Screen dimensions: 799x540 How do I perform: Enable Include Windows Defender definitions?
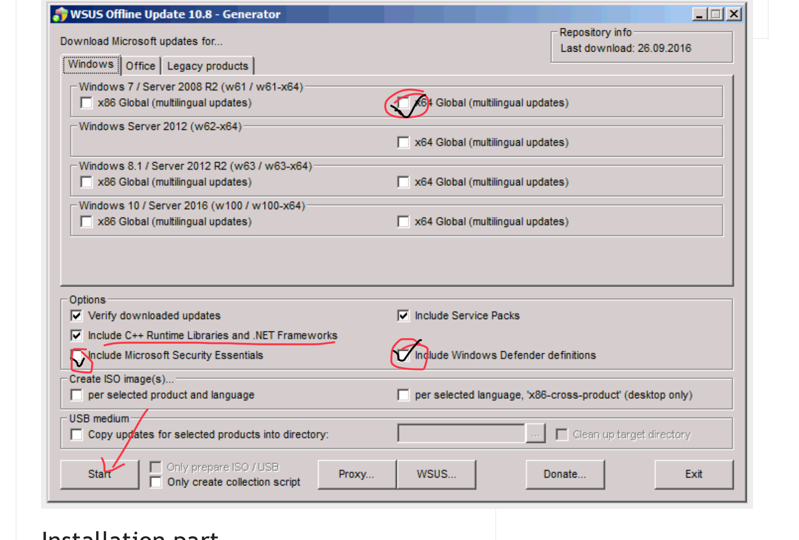tap(404, 356)
